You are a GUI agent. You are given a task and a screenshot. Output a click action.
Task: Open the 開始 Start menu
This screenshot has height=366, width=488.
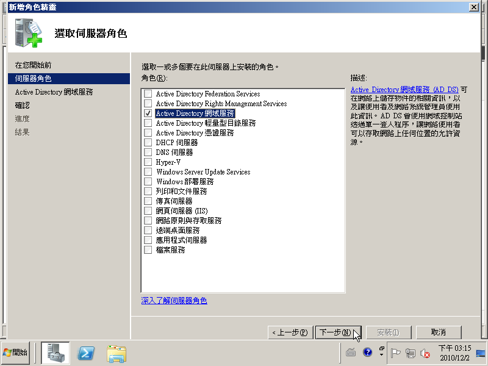[x=16, y=353]
